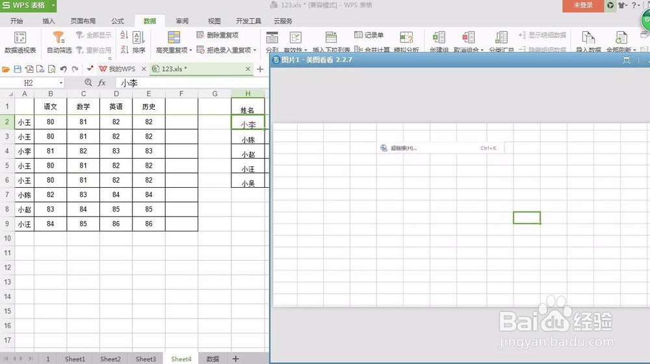Open the WPS 表格 application menu dropdown

coord(53,5)
